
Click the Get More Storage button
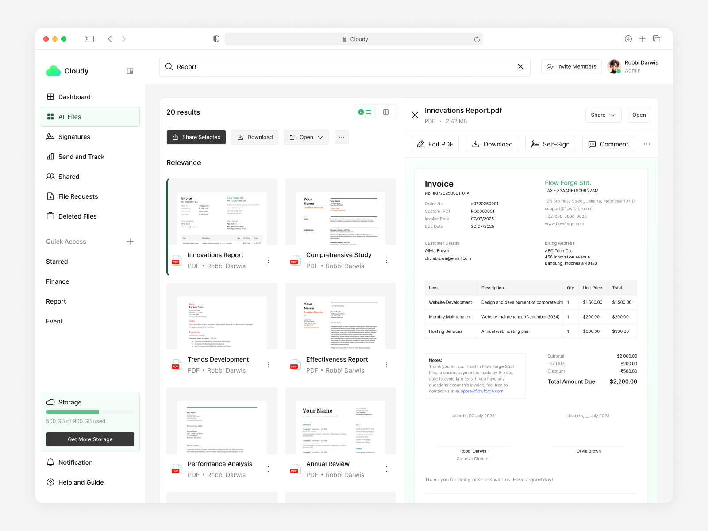[x=90, y=439]
